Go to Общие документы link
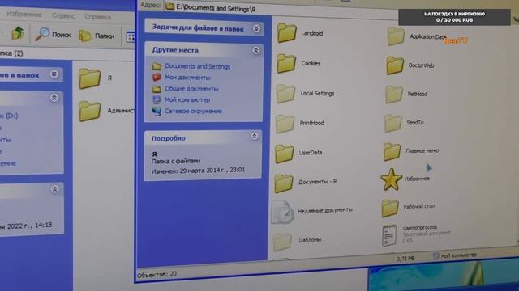The height and width of the screenshot is (291, 519). pyautogui.click(x=191, y=89)
